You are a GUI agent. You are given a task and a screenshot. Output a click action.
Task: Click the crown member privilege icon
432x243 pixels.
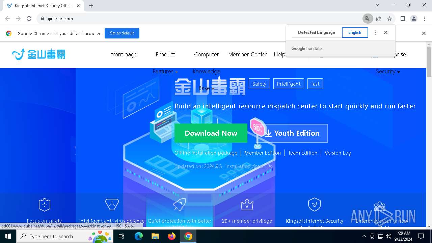coord(247,205)
